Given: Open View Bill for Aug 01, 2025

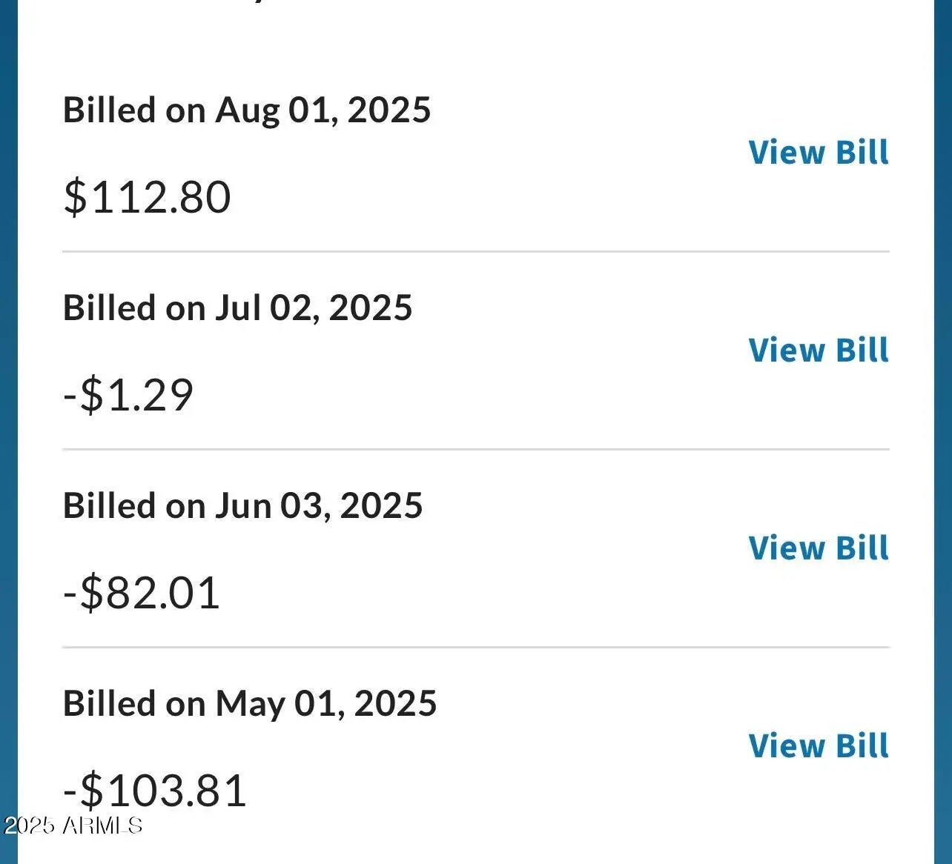Looking at the screenshot, I should click(819, 153).
